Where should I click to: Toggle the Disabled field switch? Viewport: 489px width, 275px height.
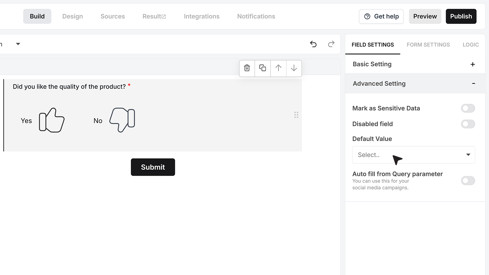468,124
